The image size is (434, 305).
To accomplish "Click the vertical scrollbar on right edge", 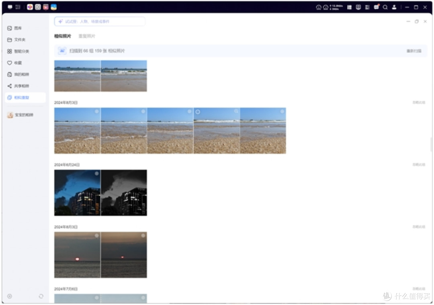I will 431,145.
